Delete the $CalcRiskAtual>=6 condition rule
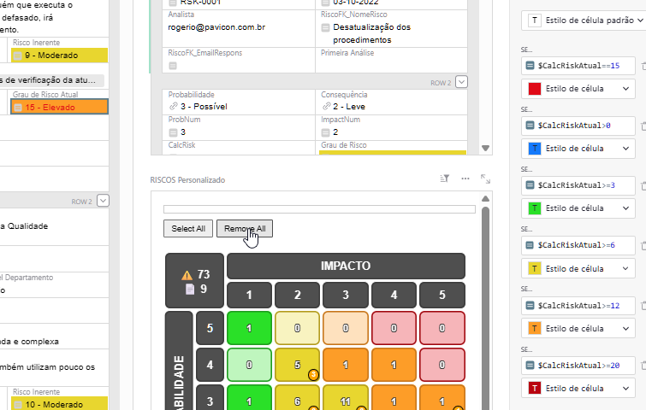Viewport: 646px width, 410px height. [x=643, y=245]
